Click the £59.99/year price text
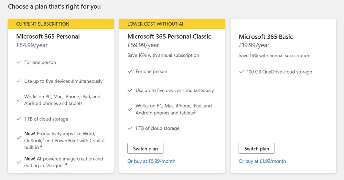The width and height of the screenshot is (344, 180). click(143, 45)
